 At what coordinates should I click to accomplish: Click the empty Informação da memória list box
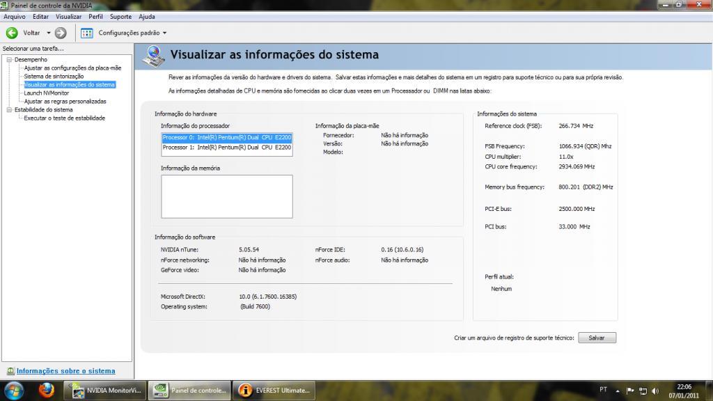(227, 196)
